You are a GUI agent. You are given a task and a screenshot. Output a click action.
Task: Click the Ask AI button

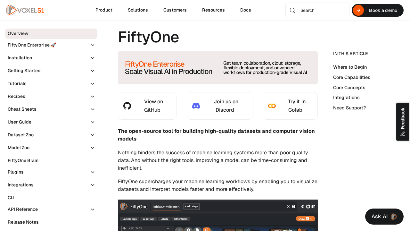click(x=384, y=216)
